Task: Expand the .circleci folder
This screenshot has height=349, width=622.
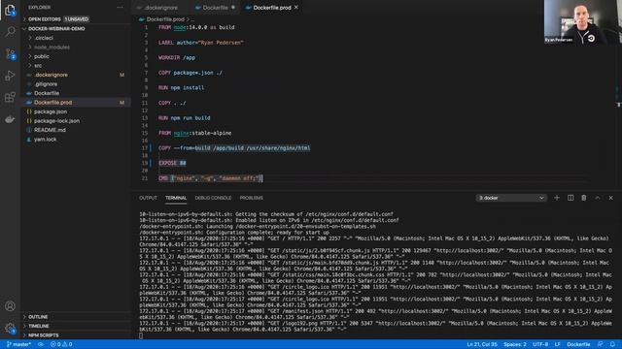Action: point(44,38)
